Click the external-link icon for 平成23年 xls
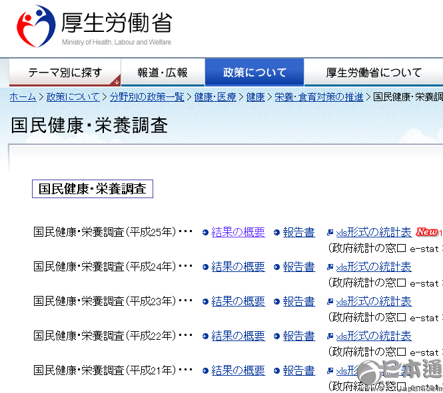Image resolution: width=443 pixels, height=393 pixels. pyautogui.click(x=330, y=301)
